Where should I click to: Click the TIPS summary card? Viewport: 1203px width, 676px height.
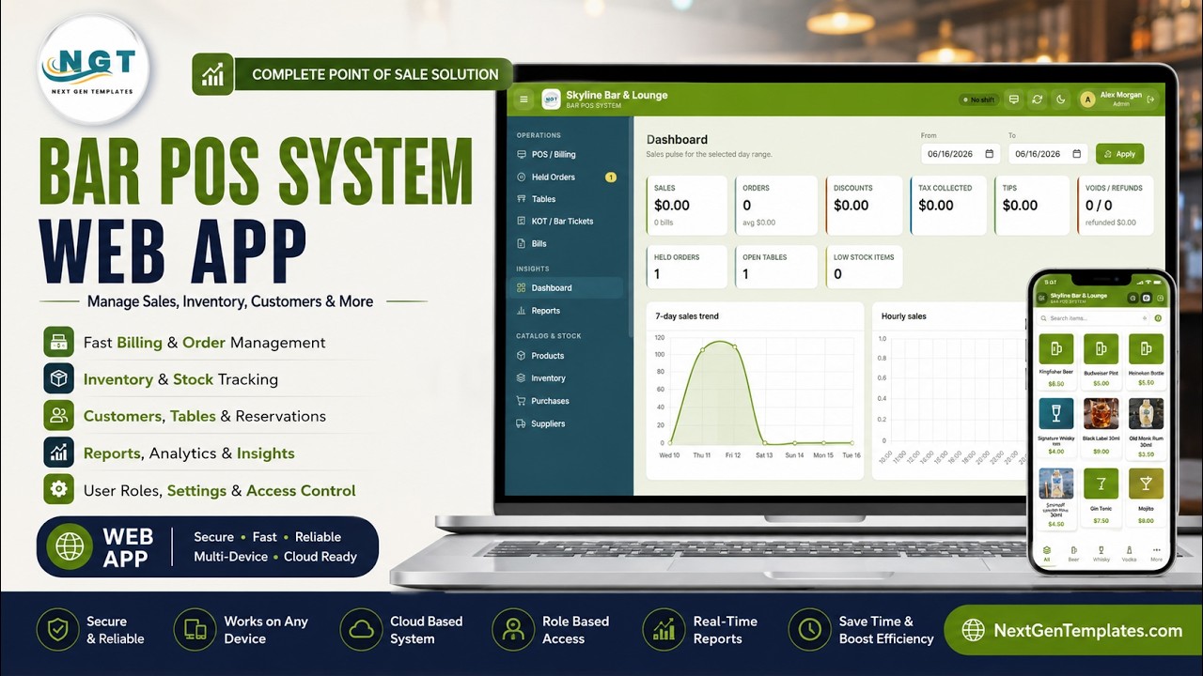(1032, 205)
